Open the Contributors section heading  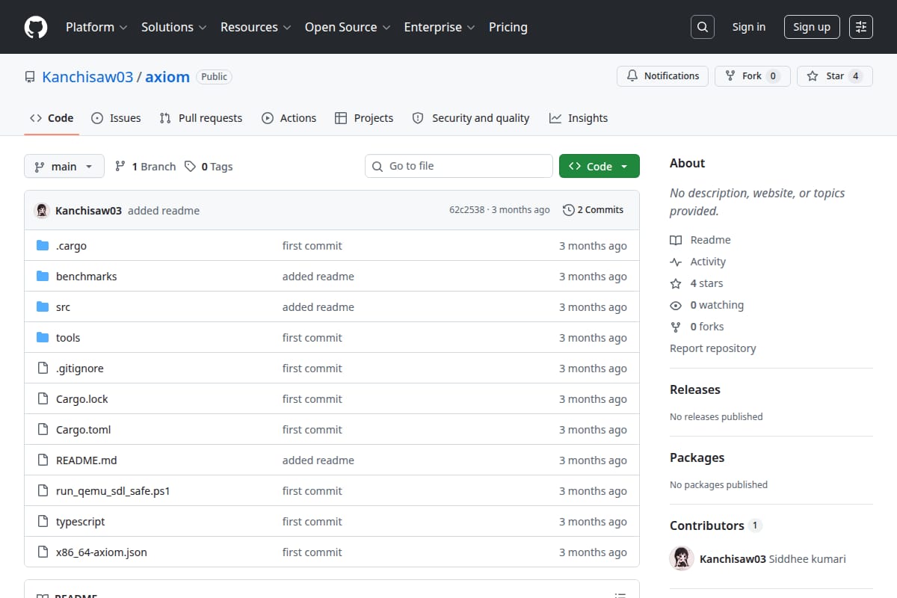pos(715,525)
